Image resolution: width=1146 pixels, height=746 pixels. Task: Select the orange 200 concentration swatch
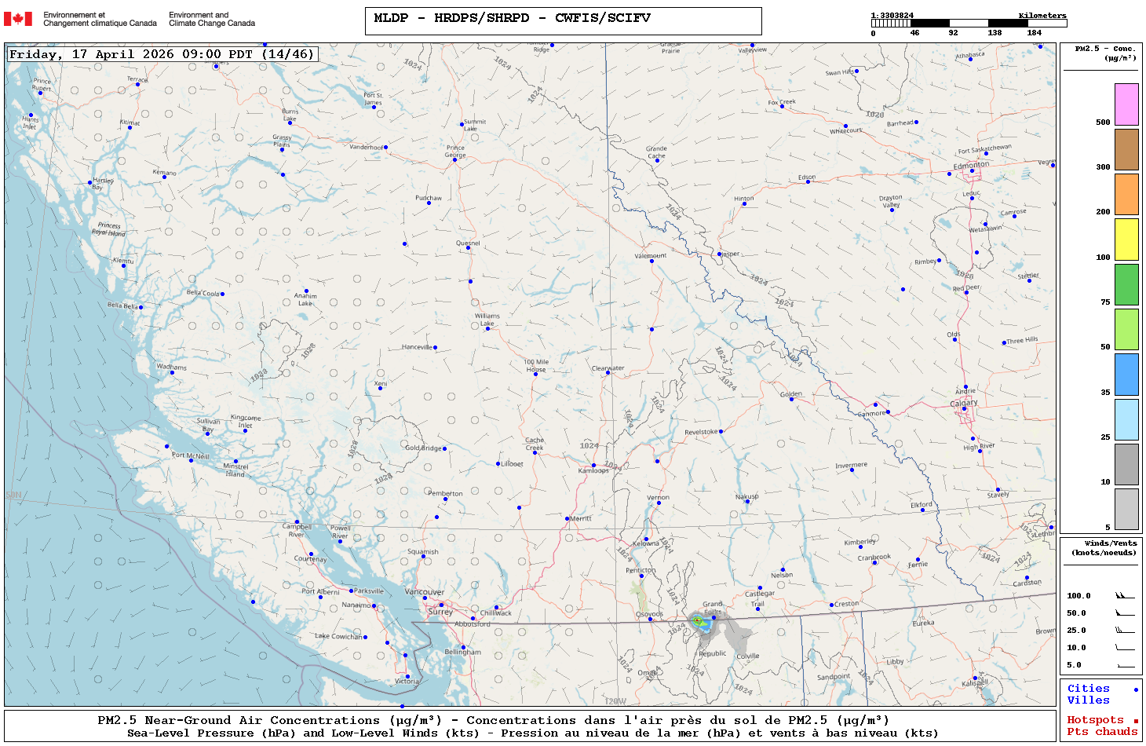click(x=1126, y=194)
